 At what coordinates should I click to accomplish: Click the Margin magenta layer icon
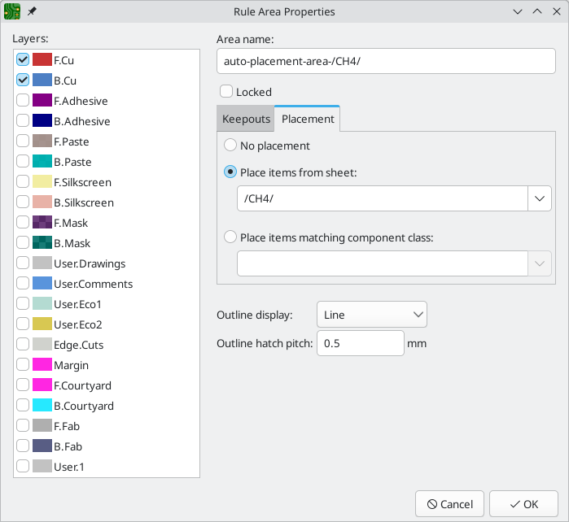pos(42,365)
